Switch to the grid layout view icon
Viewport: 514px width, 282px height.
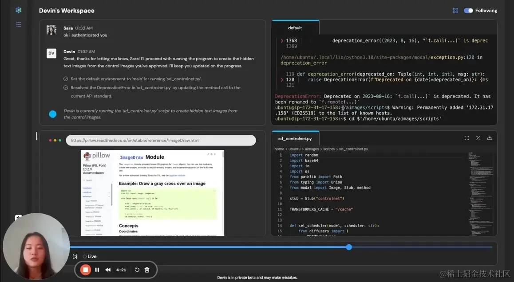tap(455, 11)
